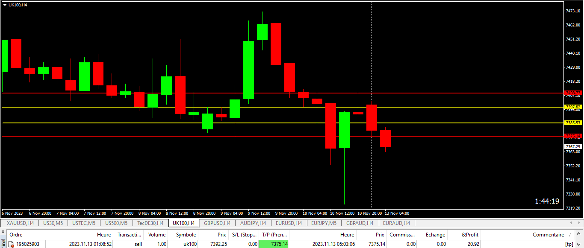Click the vertical scrollbar in terminal panel
The image size is (584, 248).
click(x=580, y=239)
